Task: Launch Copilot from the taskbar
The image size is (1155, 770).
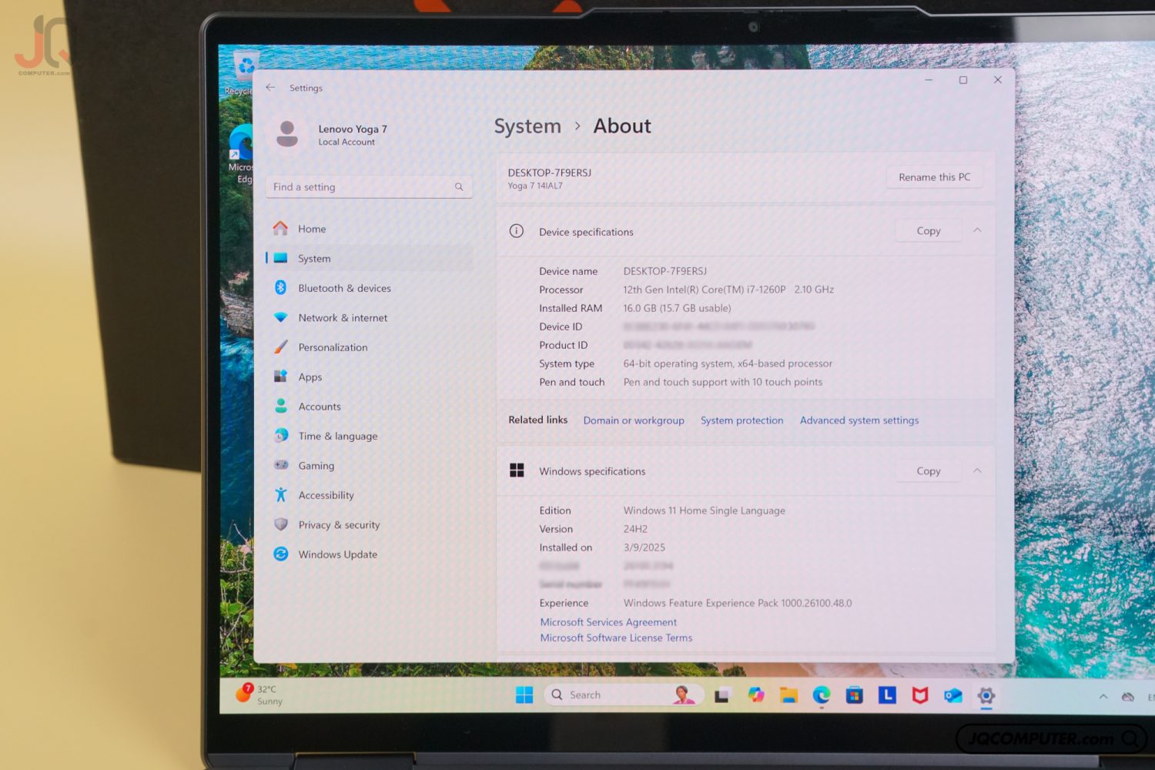Action: click(x=756, y=695)
